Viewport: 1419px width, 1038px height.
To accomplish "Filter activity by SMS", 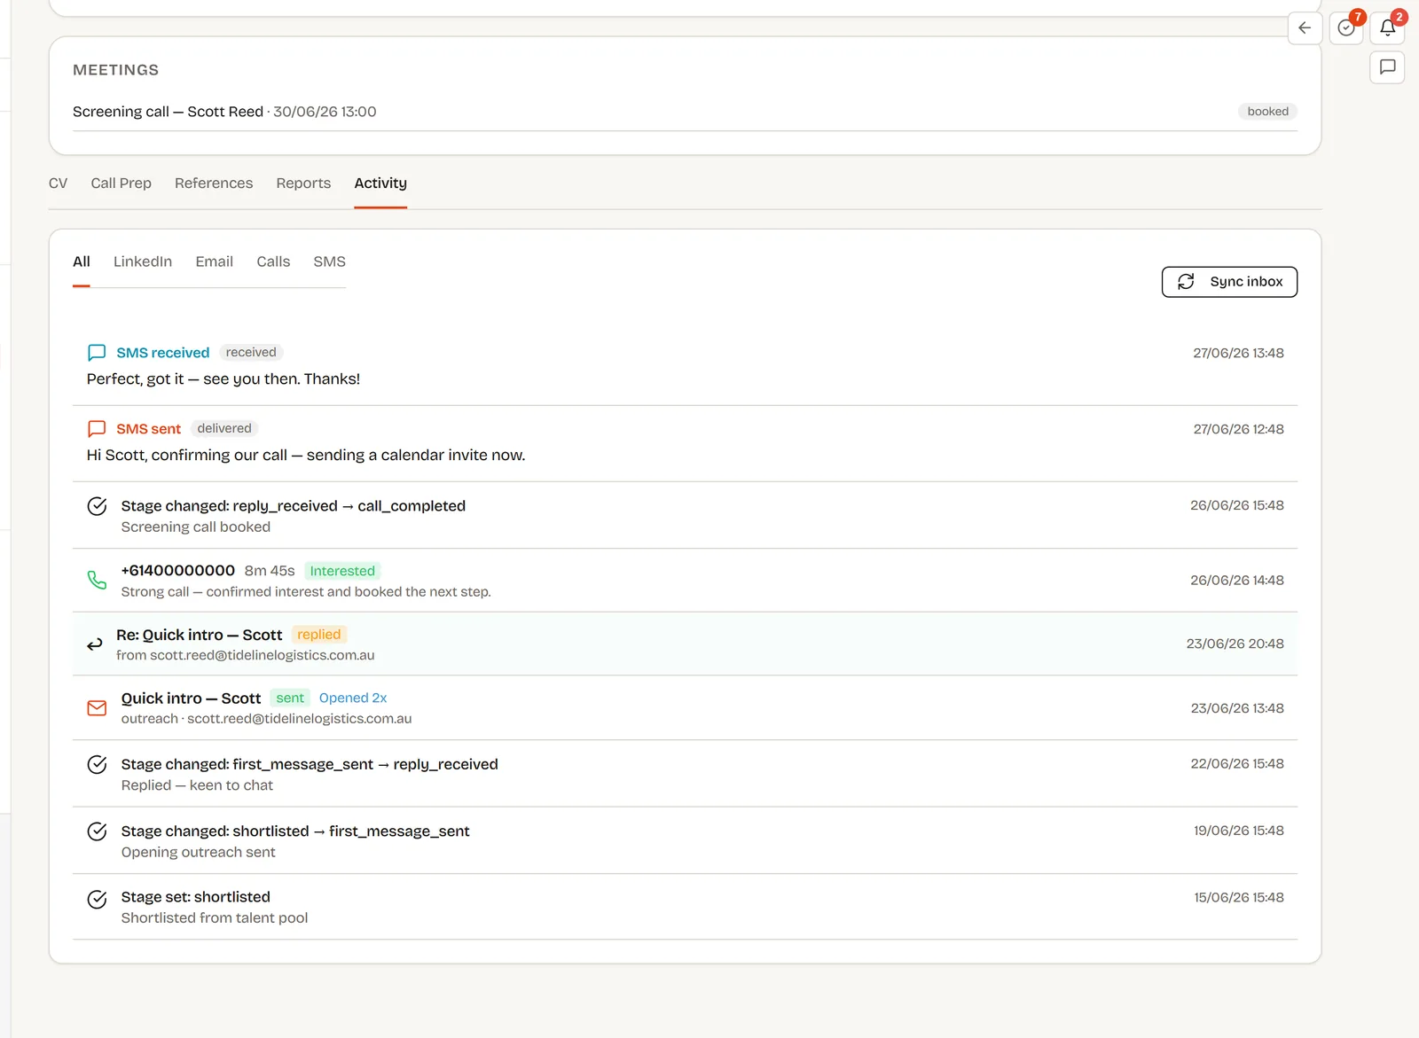I will 329,261.
